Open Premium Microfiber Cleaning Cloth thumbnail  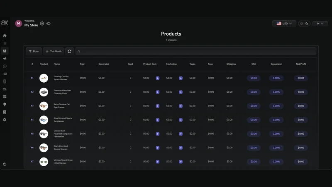[x=44, y=92]
